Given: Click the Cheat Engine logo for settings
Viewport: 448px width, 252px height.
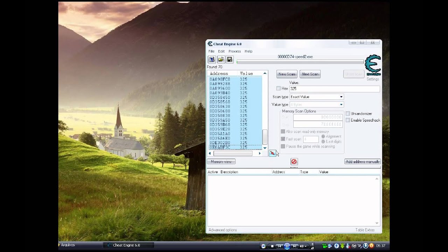Looking at the screenshot, I should point(373,65).
